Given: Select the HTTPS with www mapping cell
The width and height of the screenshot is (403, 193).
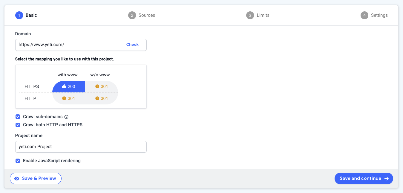Looking at the screenshot, I should tap(69, 86).
